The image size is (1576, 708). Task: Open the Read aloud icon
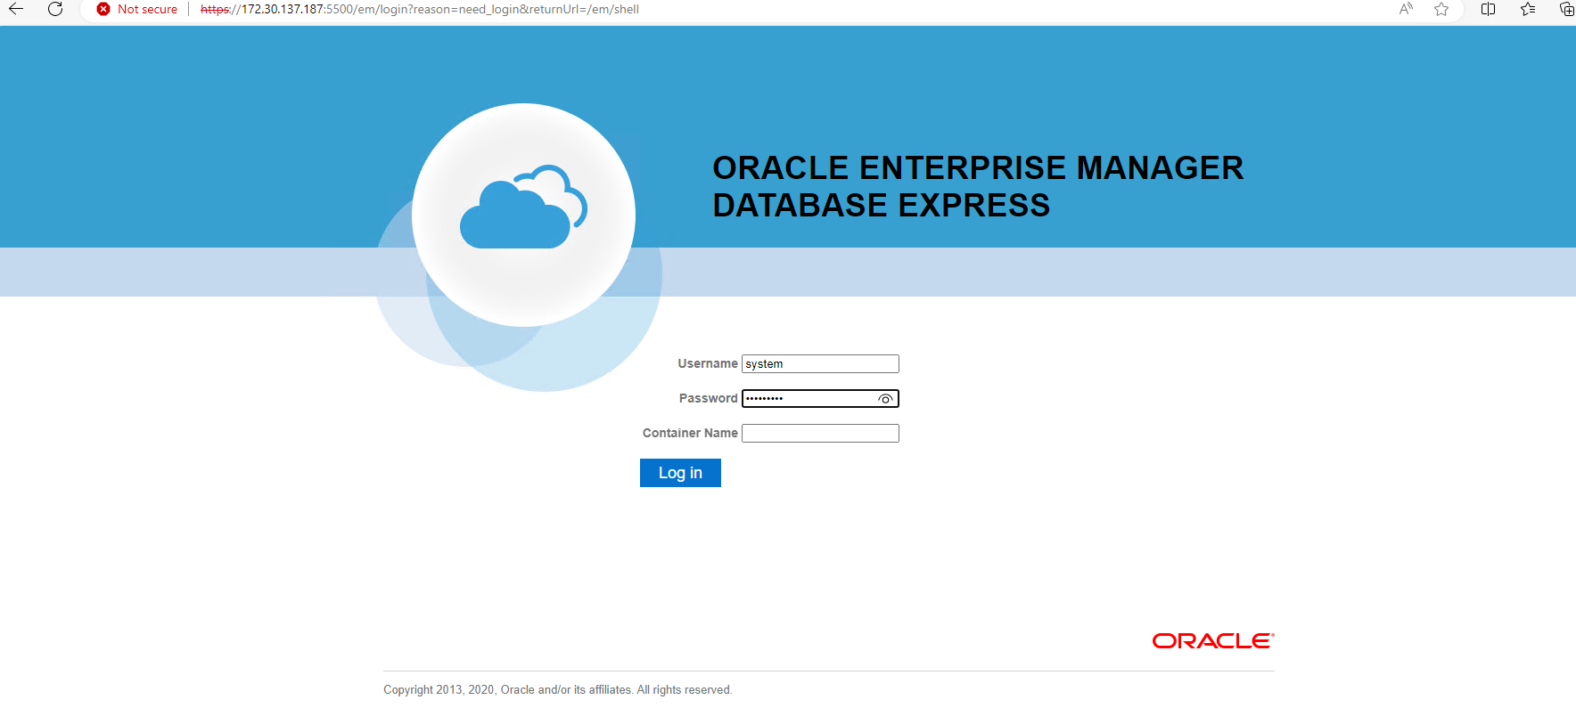1406,9
